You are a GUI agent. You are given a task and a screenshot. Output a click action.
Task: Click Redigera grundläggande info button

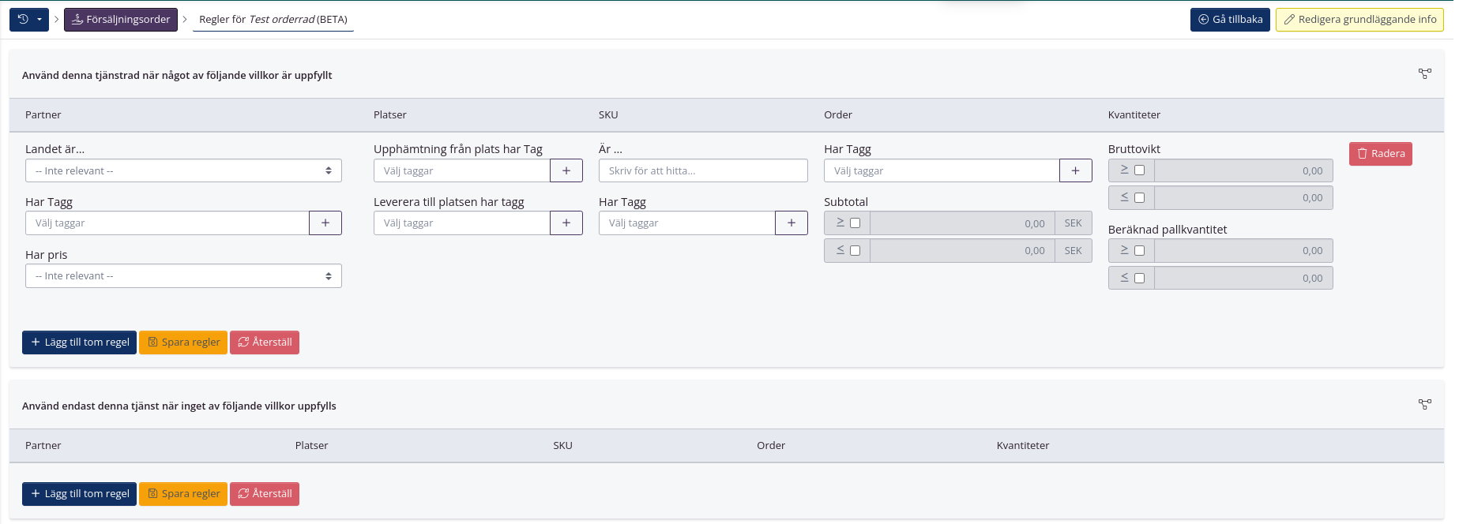[1359, 20]
